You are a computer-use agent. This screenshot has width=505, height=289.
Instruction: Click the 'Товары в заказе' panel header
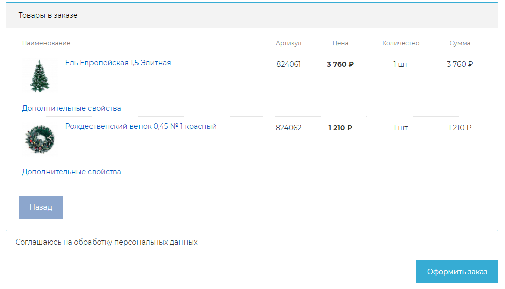(x=48, y=15)
